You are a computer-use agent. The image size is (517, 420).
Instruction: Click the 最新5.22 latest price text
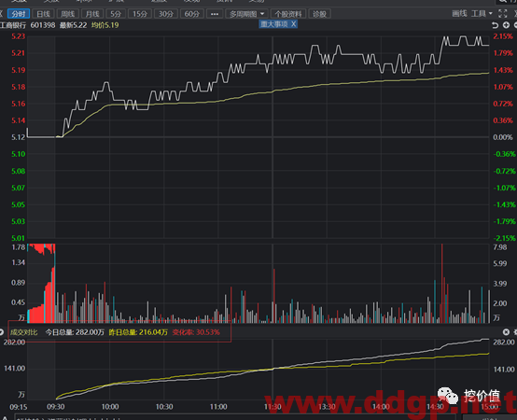point(73,25)
